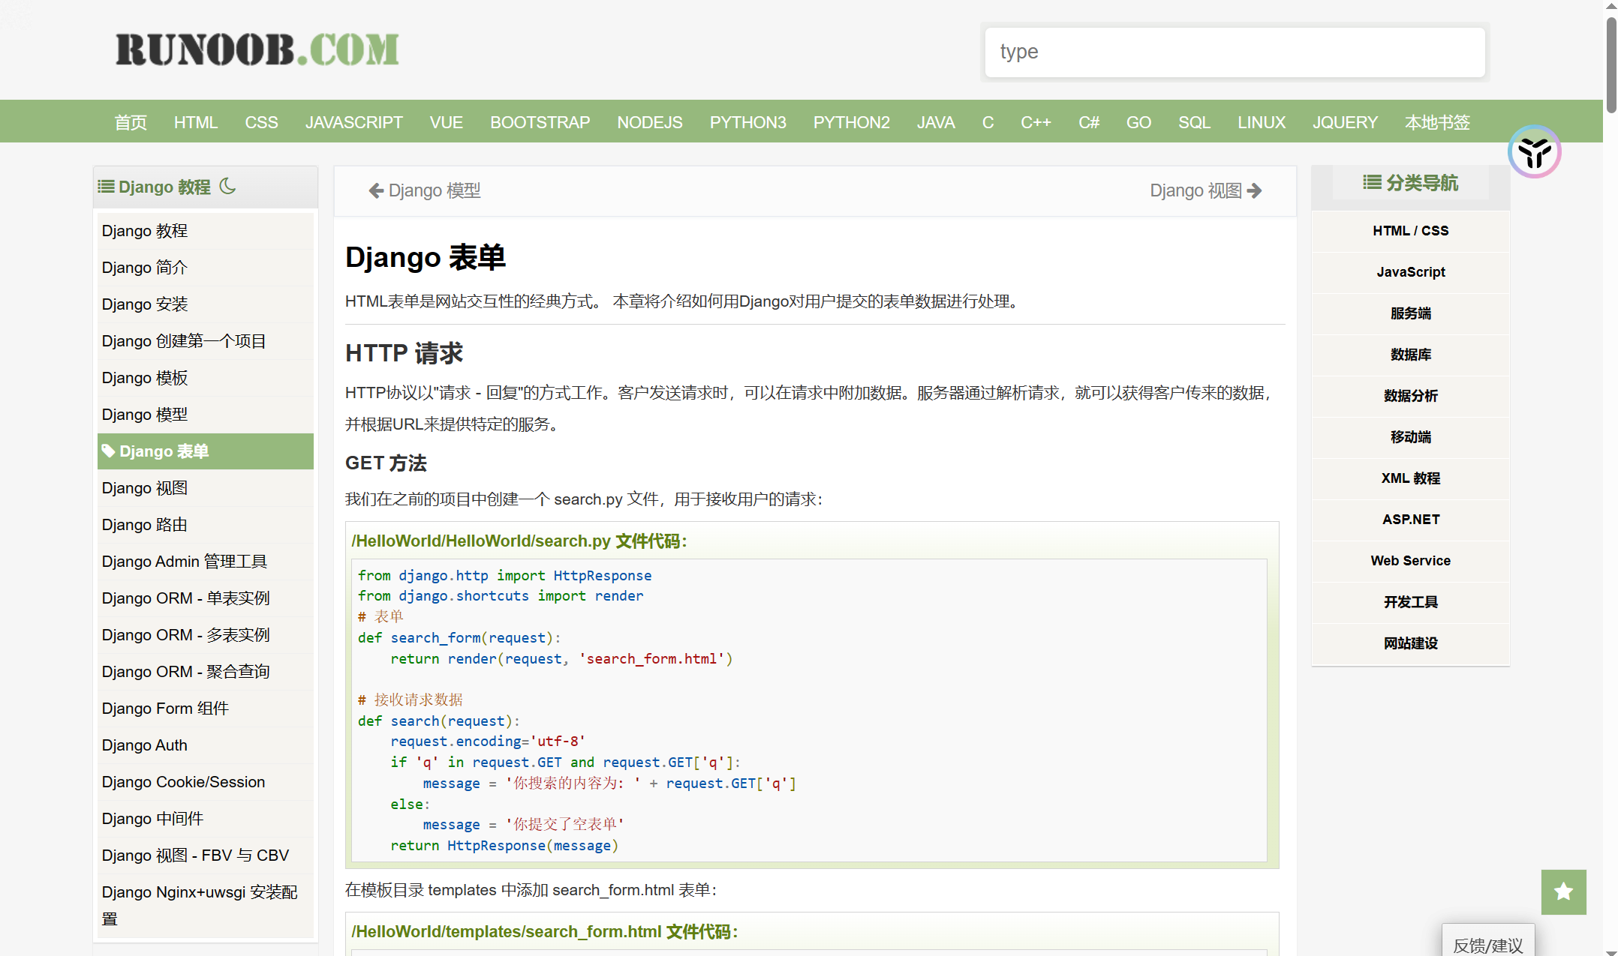Expand the Web Service category
Screen dimensions: 1618x956
pos(1410,561)
